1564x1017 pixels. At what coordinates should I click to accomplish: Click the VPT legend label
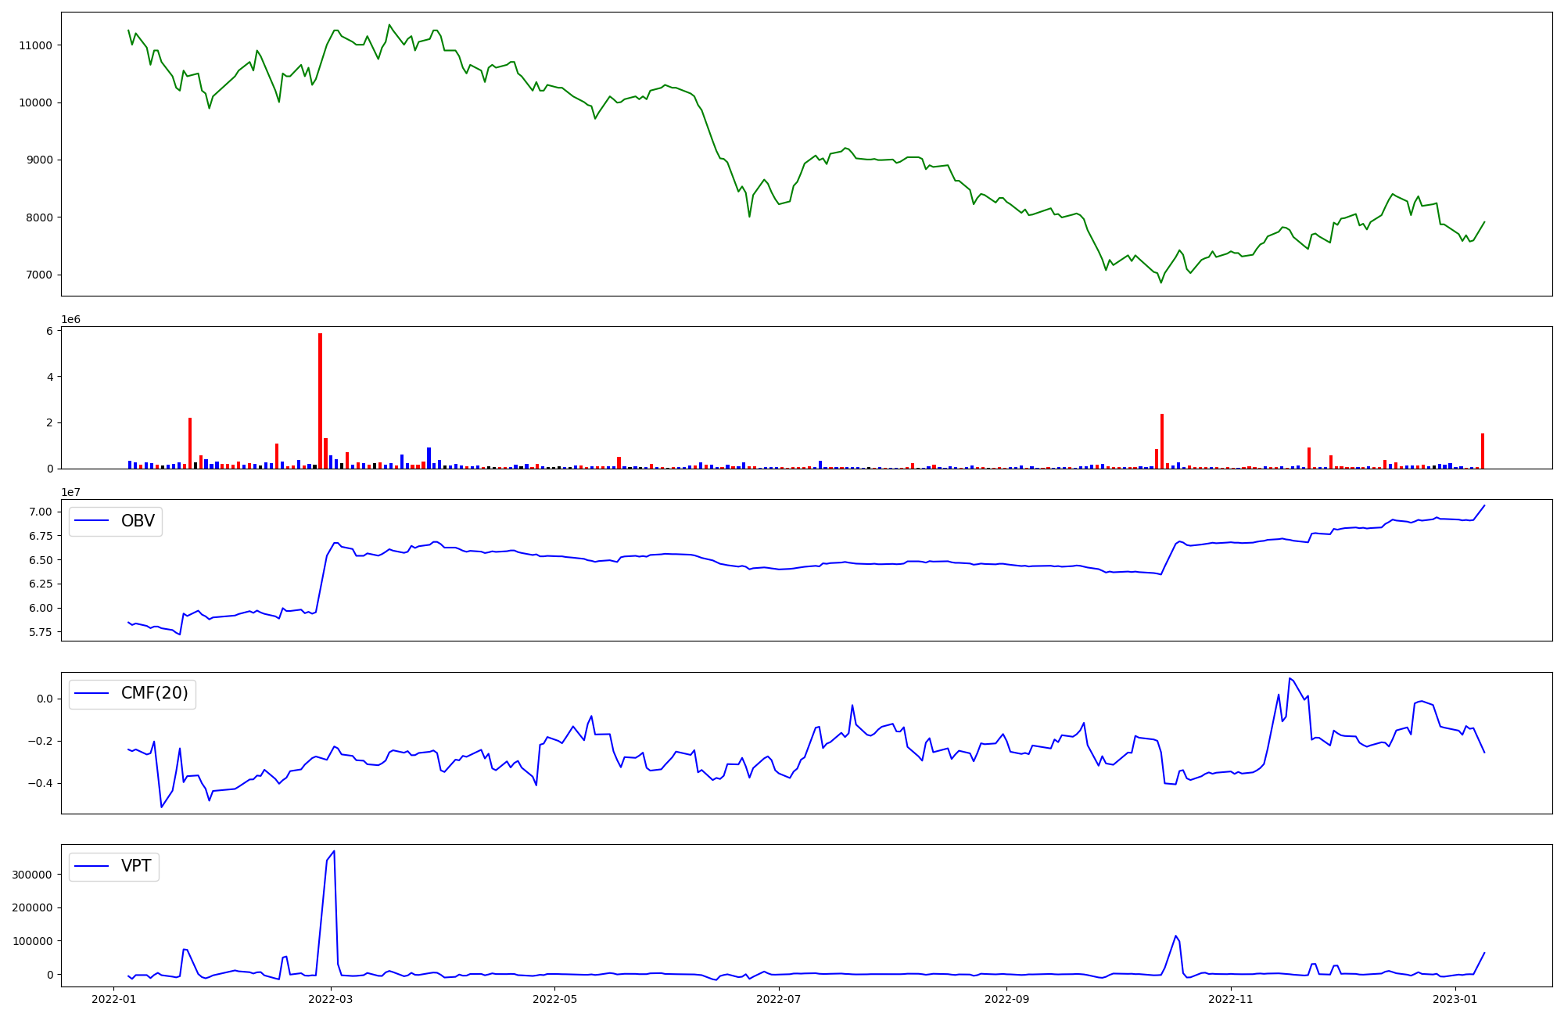click(136, 866)
